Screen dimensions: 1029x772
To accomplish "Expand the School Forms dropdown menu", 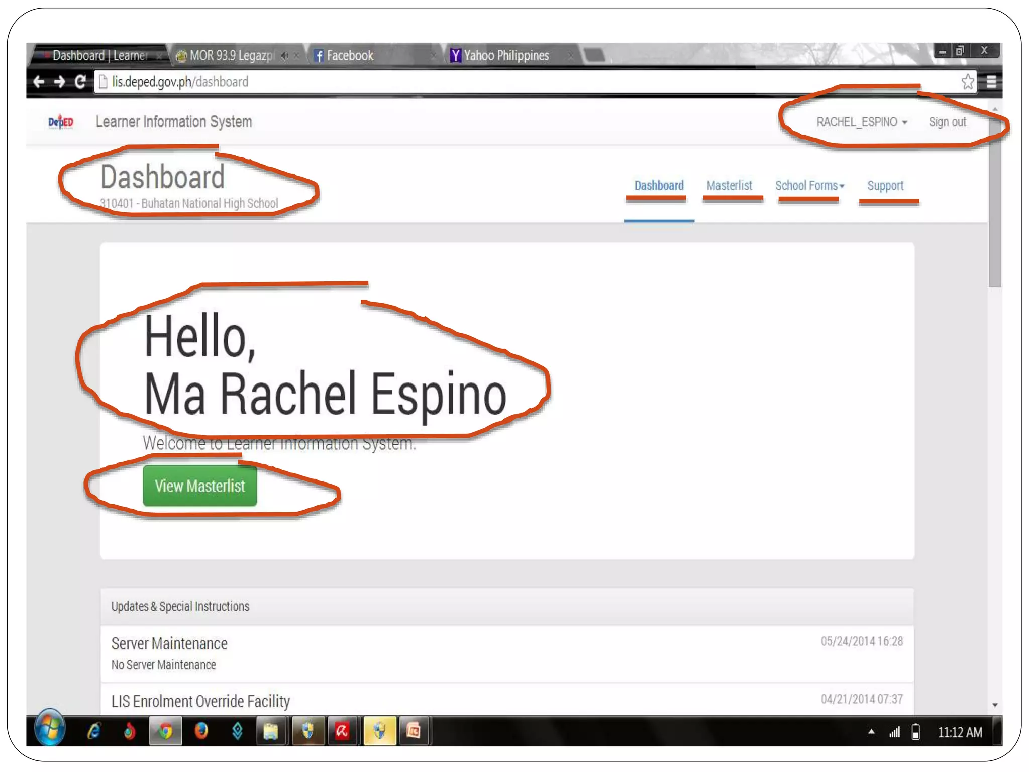I will point(809,186).
